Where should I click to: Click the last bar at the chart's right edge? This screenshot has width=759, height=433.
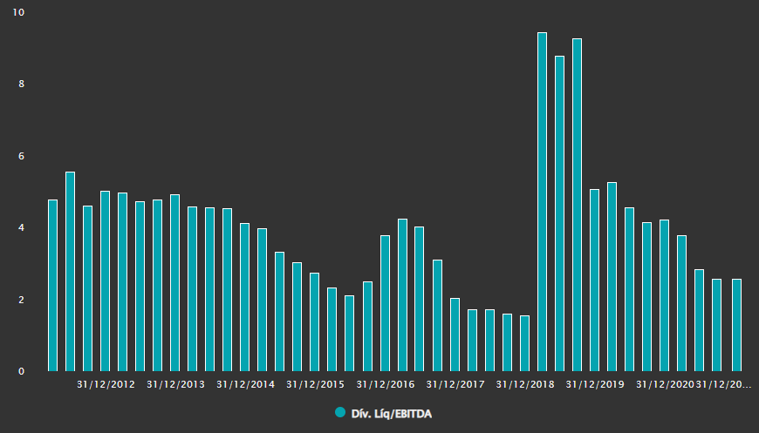pos(736,325)
